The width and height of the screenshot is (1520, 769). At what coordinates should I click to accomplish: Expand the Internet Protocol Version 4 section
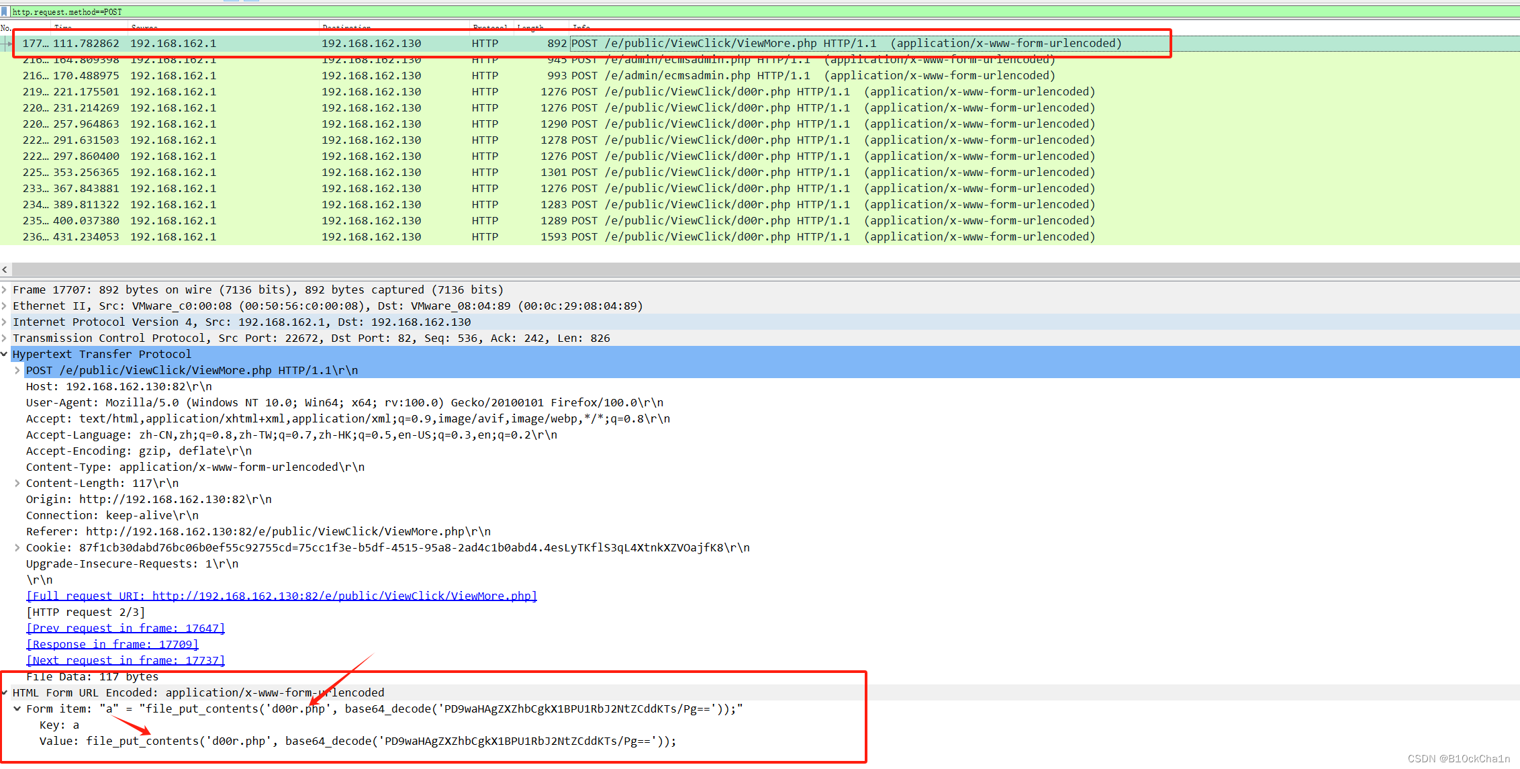point(5,322)
